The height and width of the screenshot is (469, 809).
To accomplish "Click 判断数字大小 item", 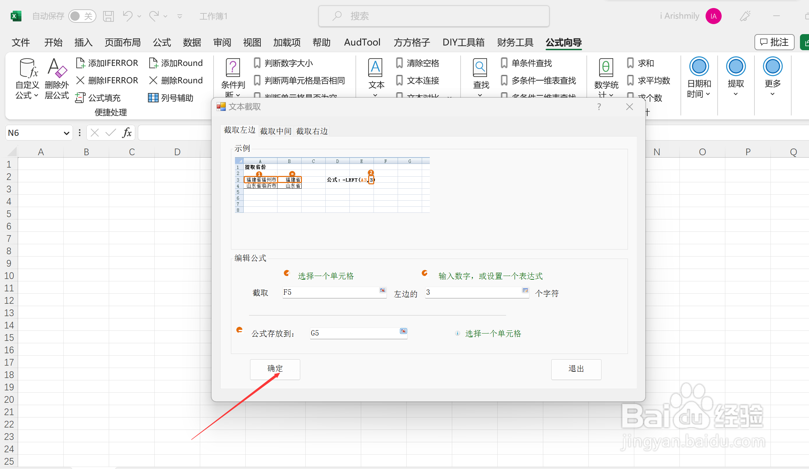I will (x=283, y=63).
